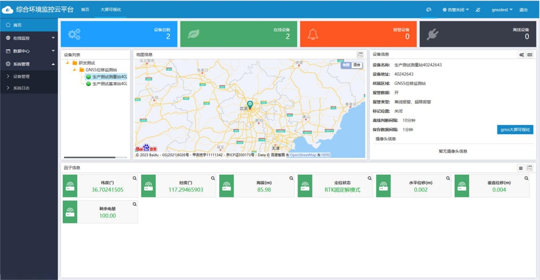Click the magnifier icon on 纬度 card
The width and height of the screenshot is (540, 280).
[x=135, y=178]
